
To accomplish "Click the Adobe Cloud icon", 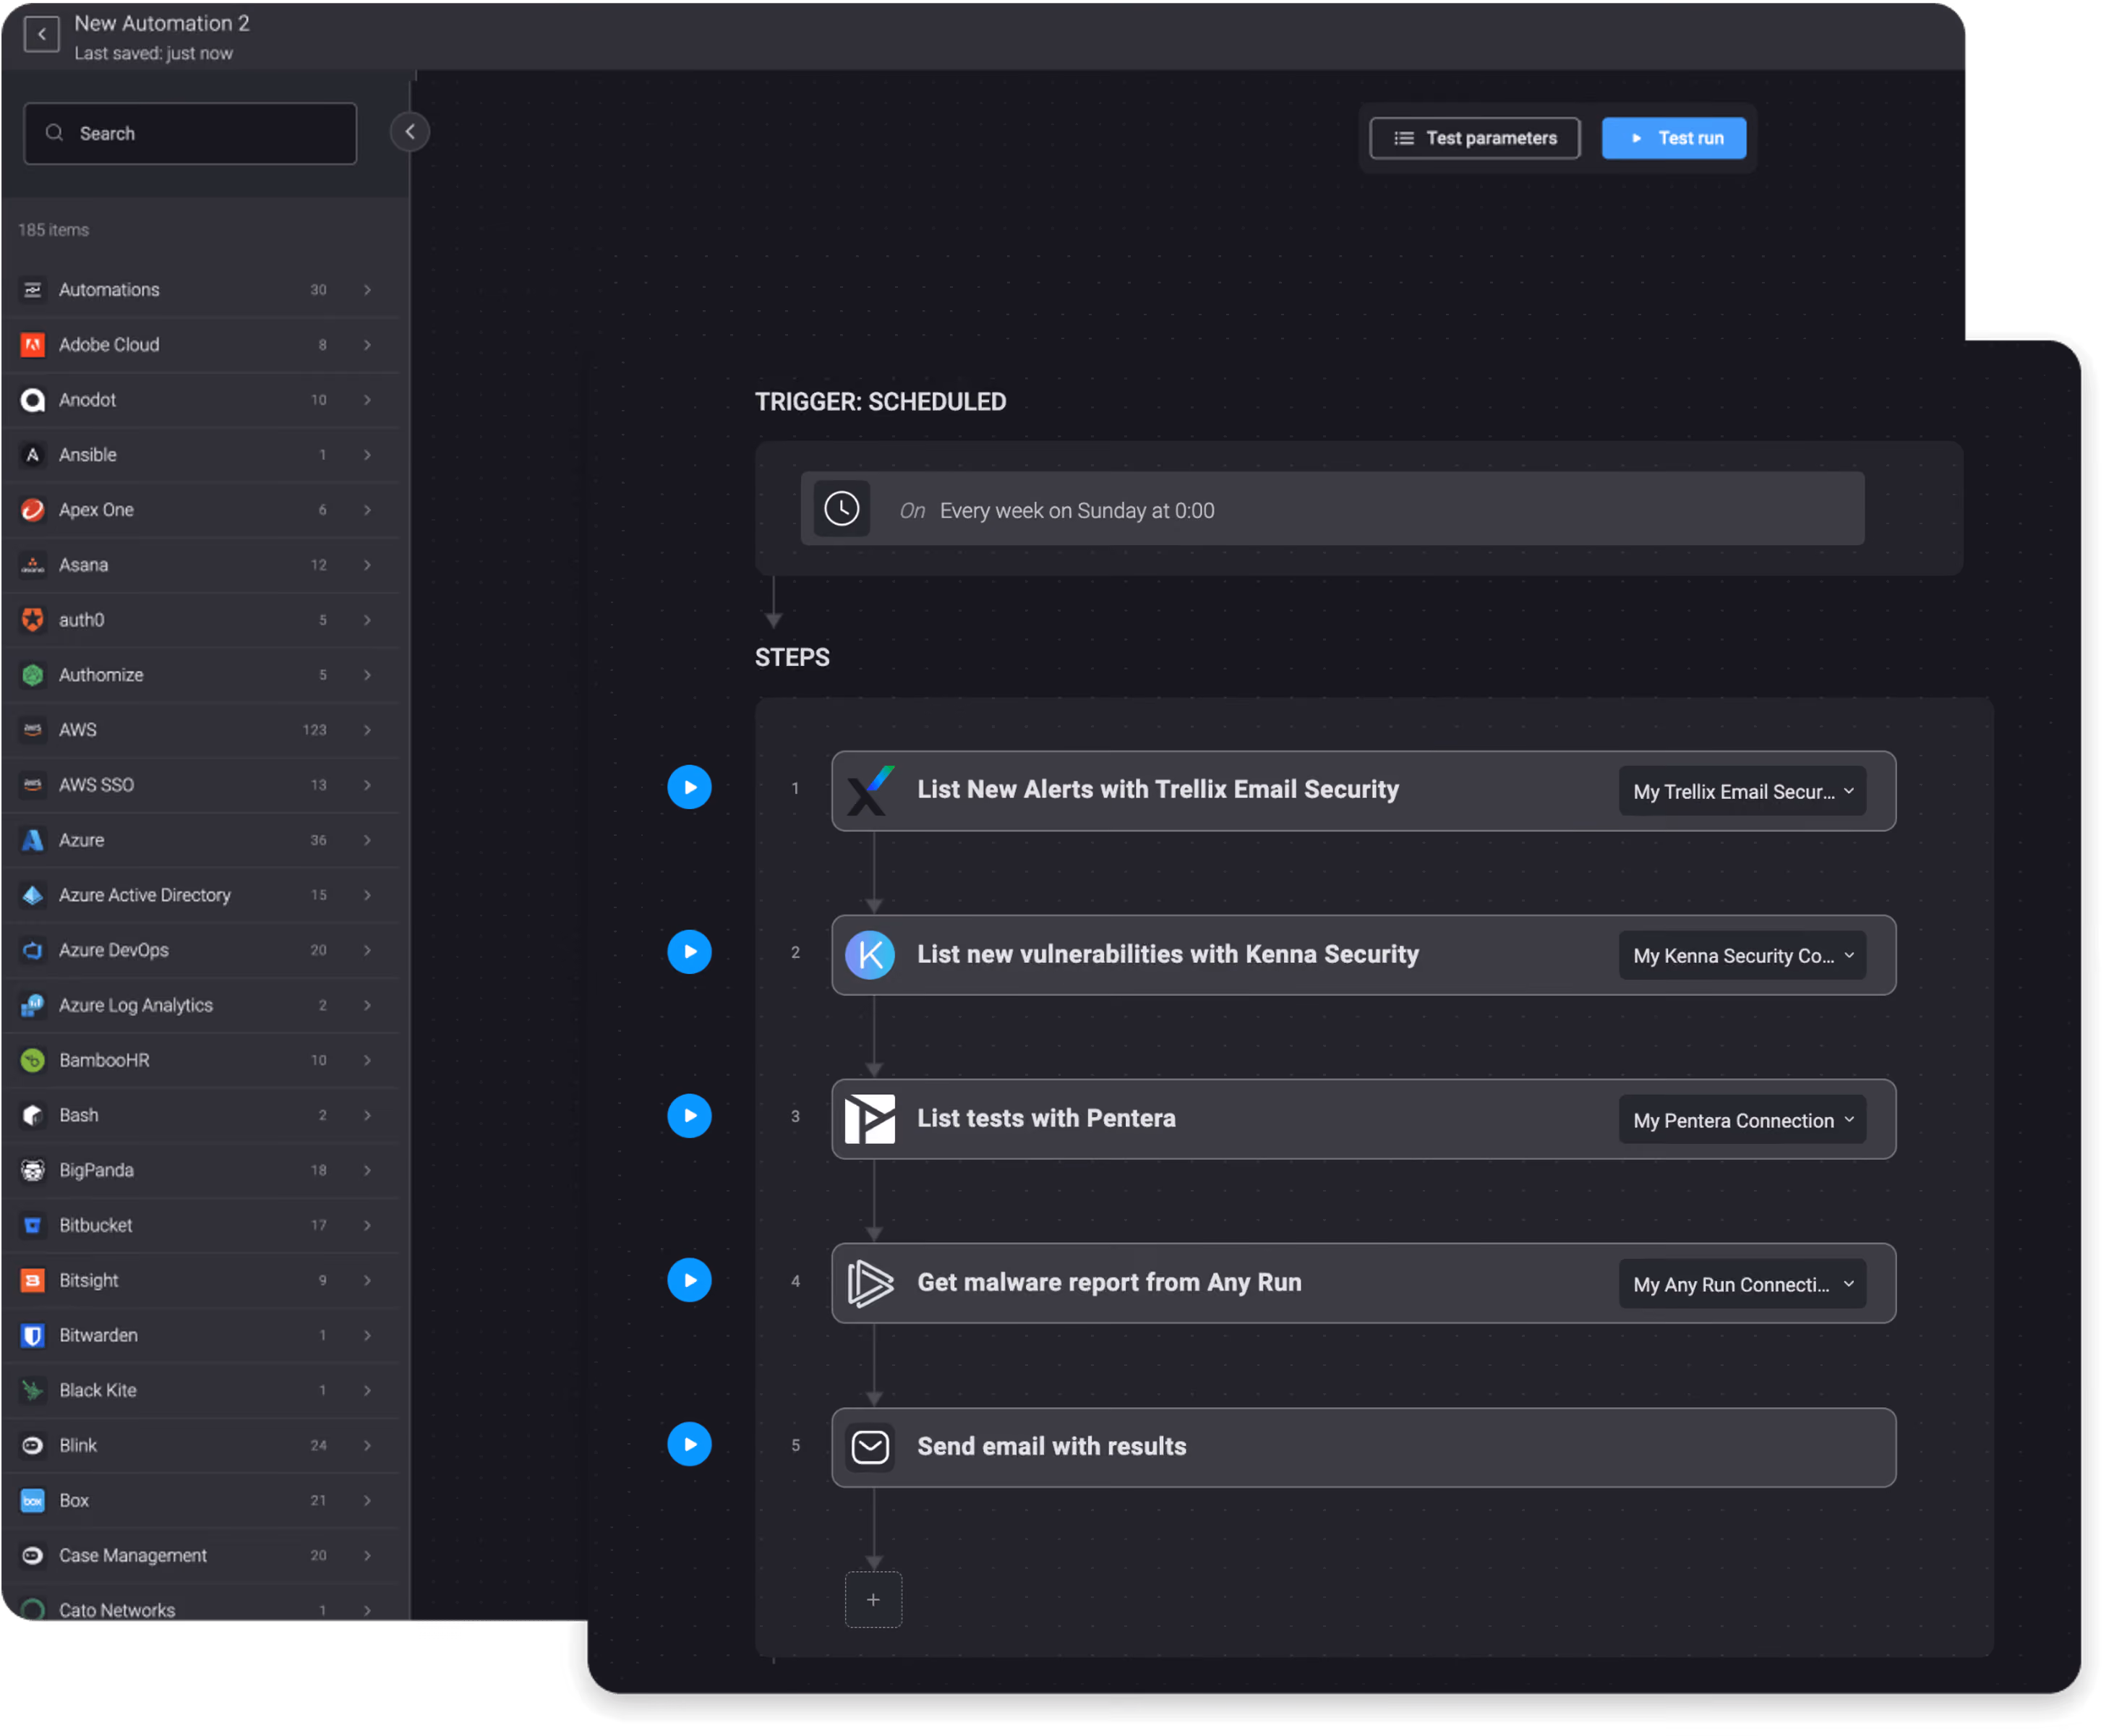I will coord(33,346).
